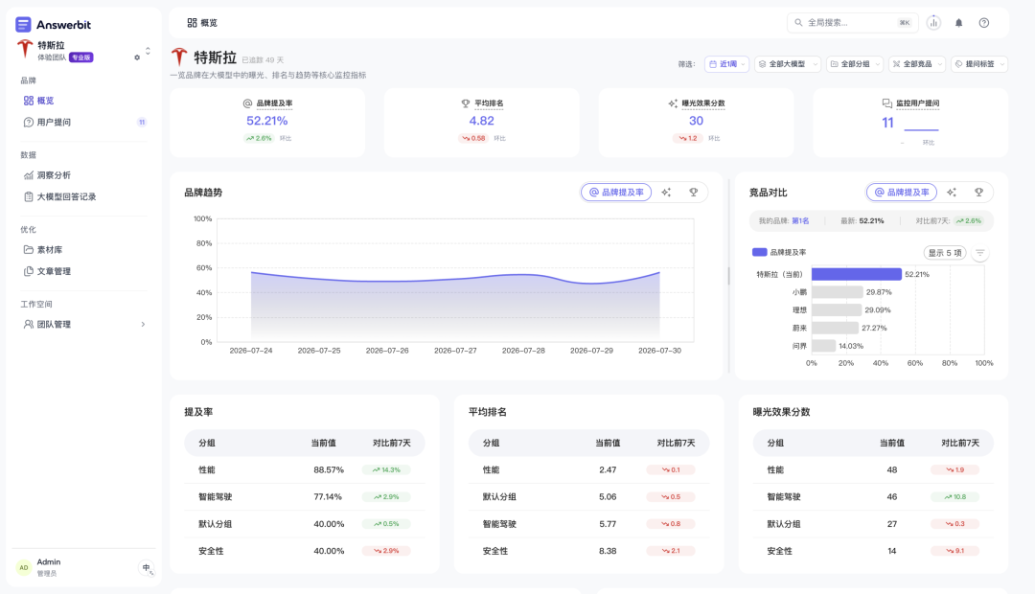Open 大模型回答记录 in sidebar

(83, 196)
